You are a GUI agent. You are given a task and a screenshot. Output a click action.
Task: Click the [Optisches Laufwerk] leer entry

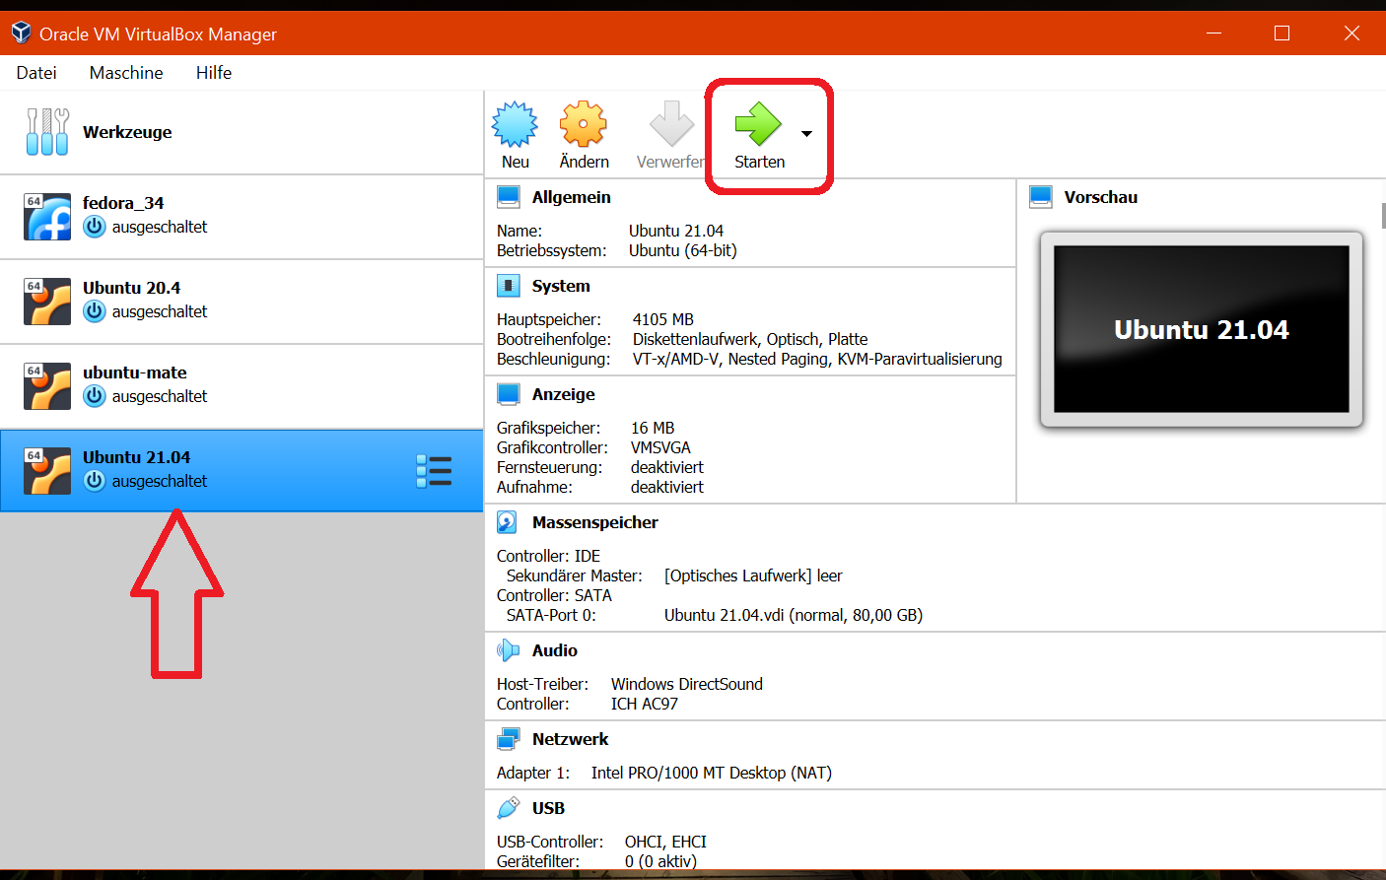[x=753, y=575]
